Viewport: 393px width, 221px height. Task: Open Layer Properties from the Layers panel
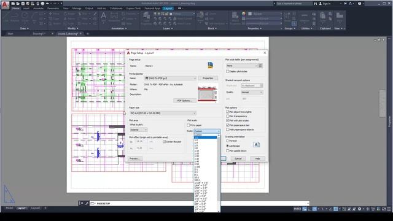coord(146,18)
